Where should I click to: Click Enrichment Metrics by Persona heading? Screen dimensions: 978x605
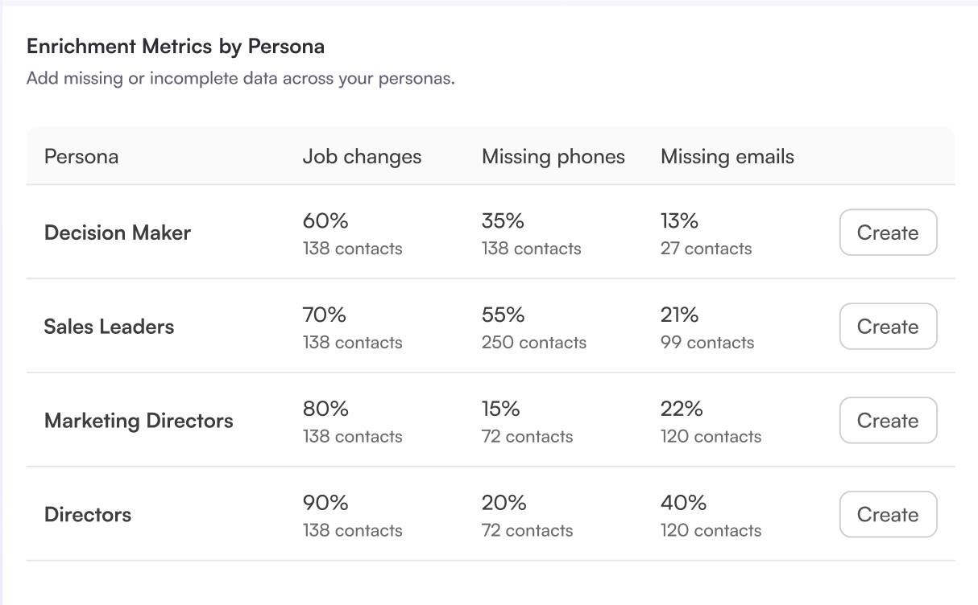point(176,47)
